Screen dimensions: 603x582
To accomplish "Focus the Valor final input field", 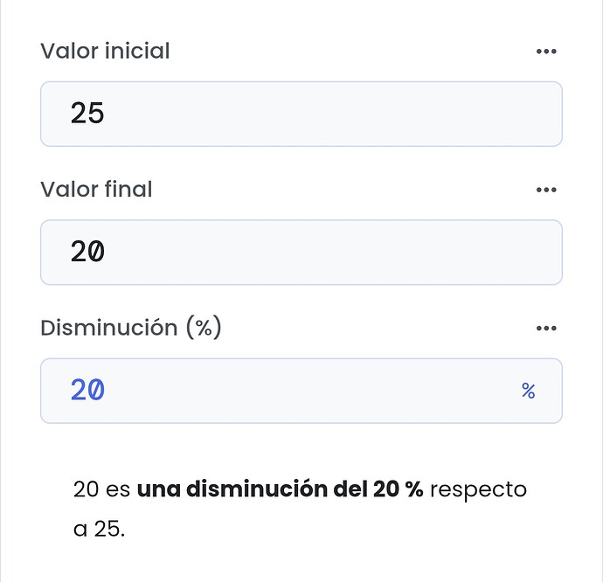I will click(301, 253).
